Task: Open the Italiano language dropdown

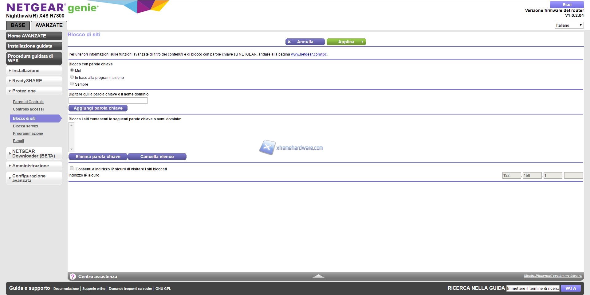Action: click(x=569, y=25)
